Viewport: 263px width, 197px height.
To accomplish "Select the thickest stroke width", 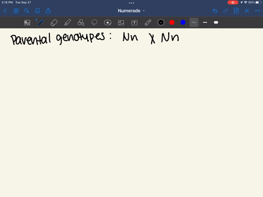I will 216,22.
